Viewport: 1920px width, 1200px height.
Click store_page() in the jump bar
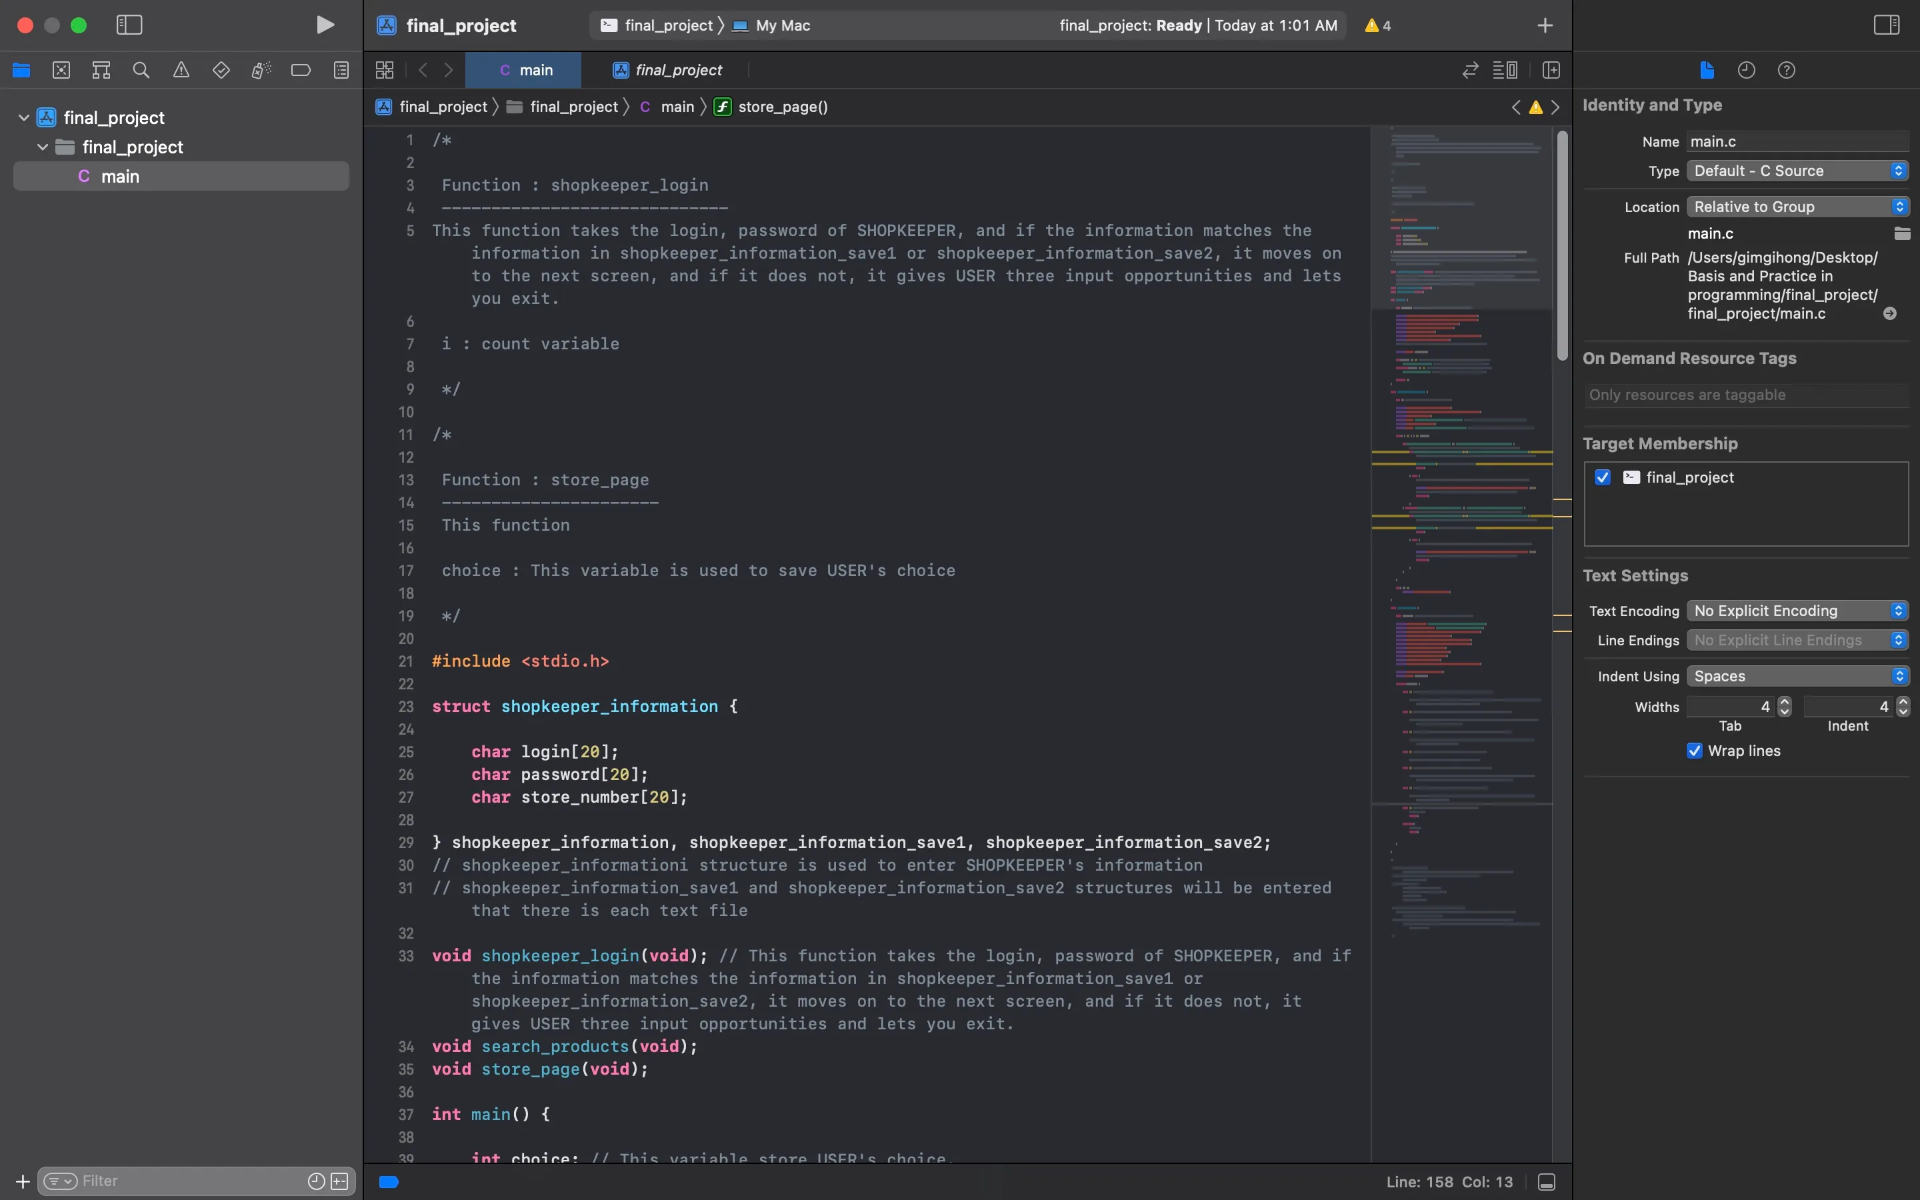[781, 107]
